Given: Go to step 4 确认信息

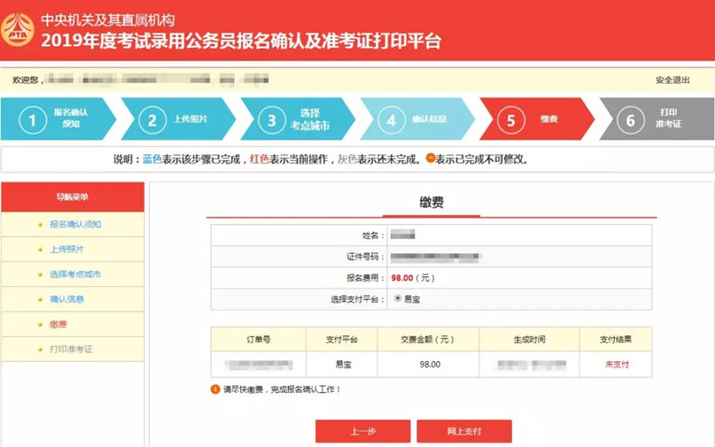Looking at the screenshot, I should tap(417, 119).
